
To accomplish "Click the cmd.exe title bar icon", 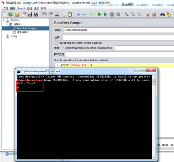I will [19, 71].
